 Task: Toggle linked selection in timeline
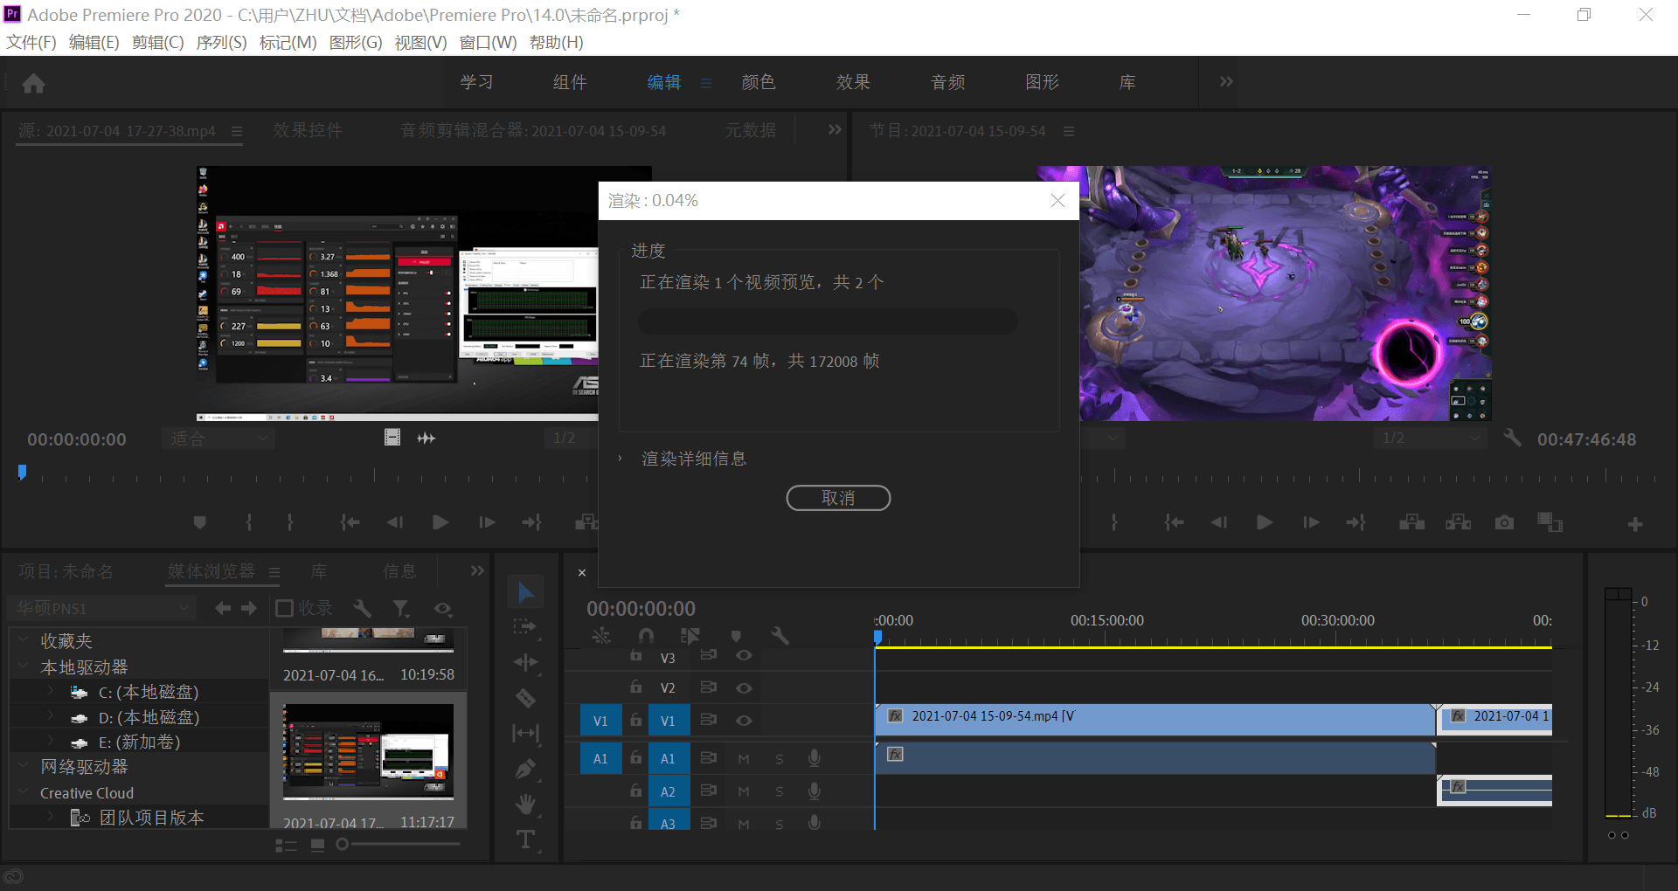690,636
